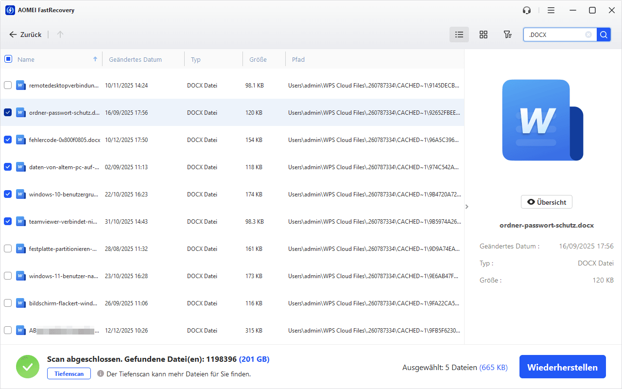
Task: Check the remotedesktopverbindung file checkbox
Action: tap(8, 85)
